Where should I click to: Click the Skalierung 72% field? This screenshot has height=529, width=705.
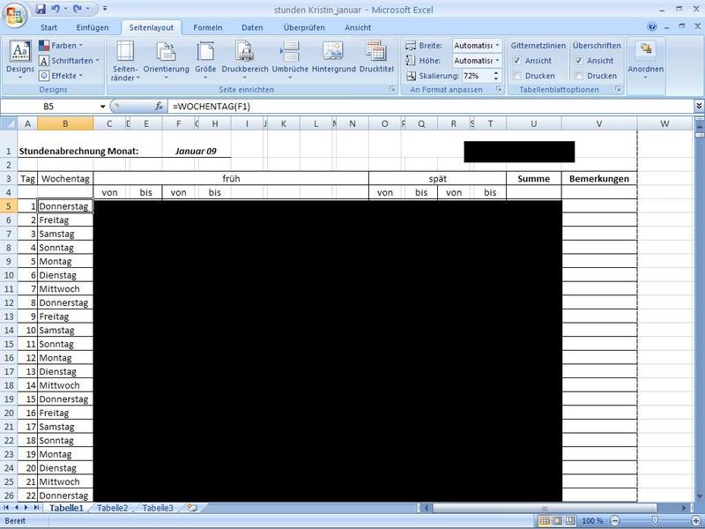tap(477, 76)
